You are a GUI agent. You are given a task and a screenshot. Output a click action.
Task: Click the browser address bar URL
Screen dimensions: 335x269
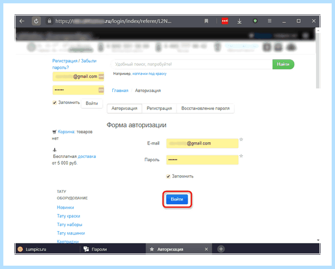(x=113, y=21)
